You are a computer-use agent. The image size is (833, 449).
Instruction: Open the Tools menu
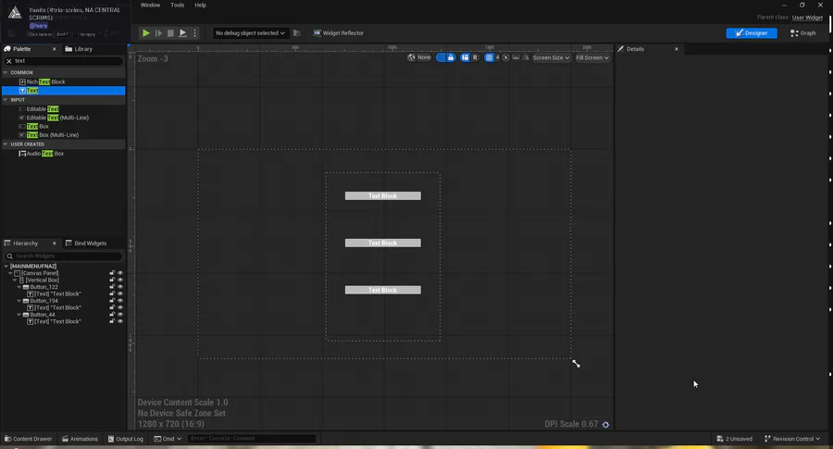[x=178, y=5]
